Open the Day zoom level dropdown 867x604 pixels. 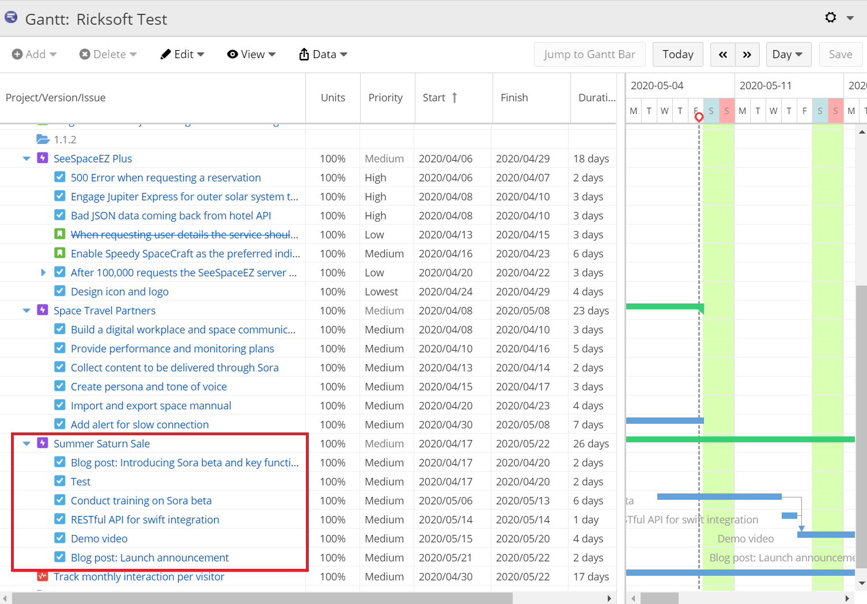(788, 54)
